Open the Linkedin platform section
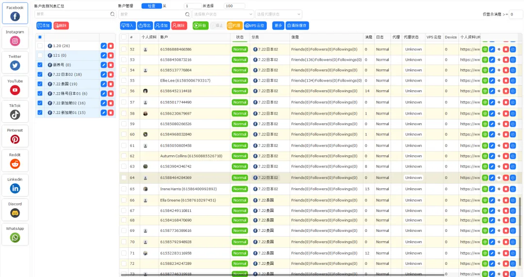Screen dimensions: 524x277 click(x=15, y=185)
